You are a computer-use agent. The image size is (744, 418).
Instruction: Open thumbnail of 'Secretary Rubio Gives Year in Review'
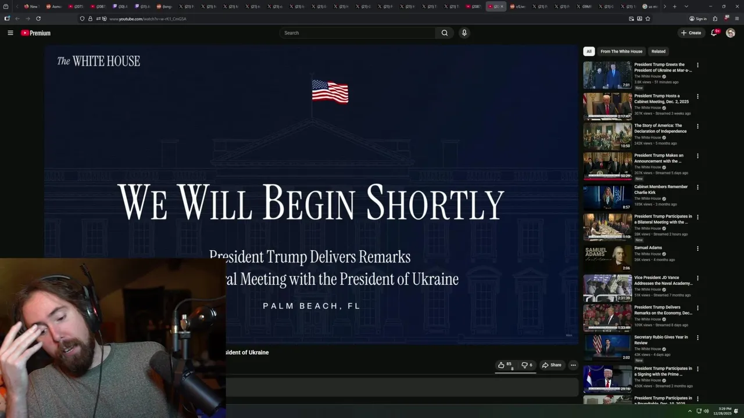click(607, 348)
